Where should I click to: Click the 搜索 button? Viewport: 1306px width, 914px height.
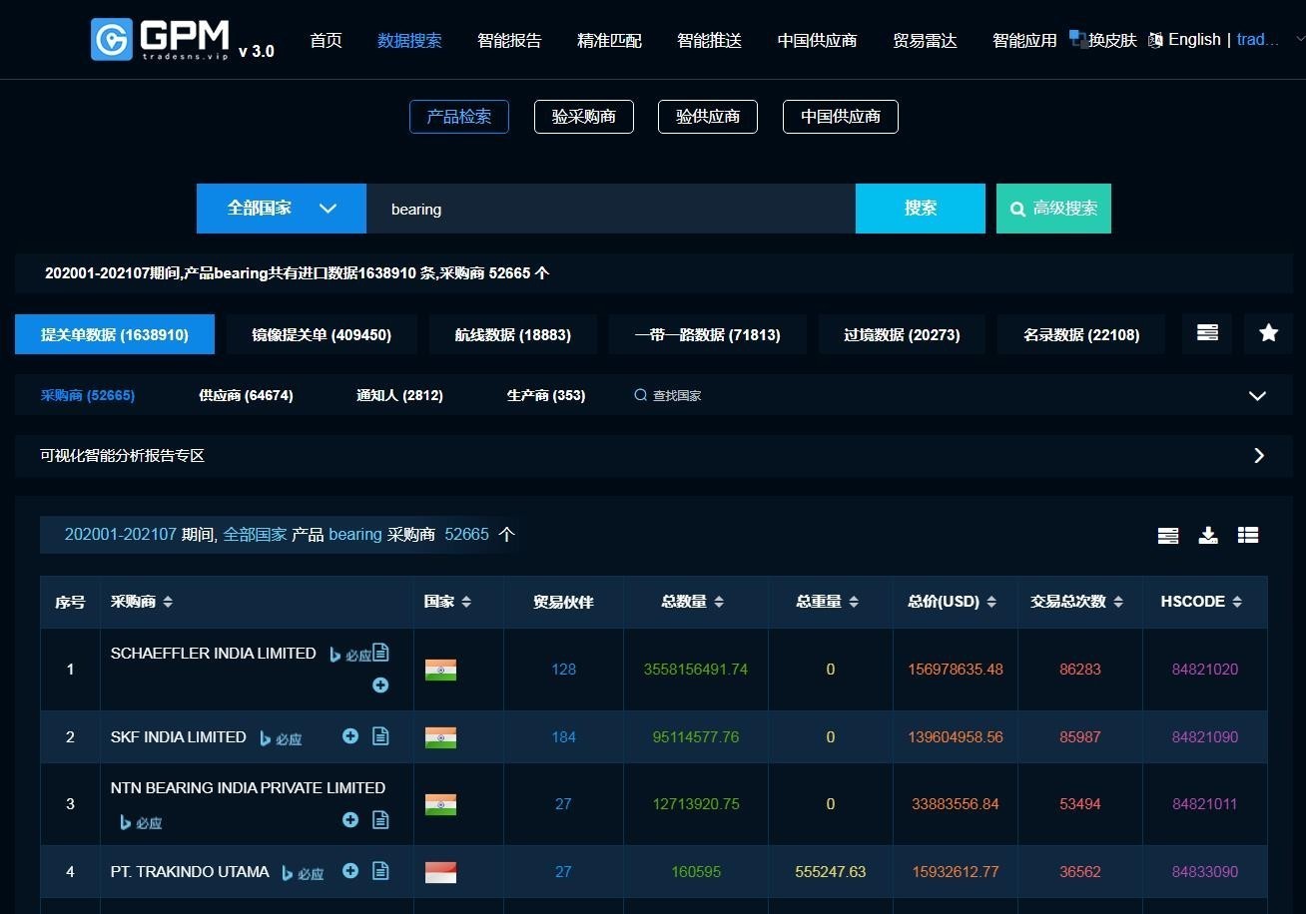(920, 209)
